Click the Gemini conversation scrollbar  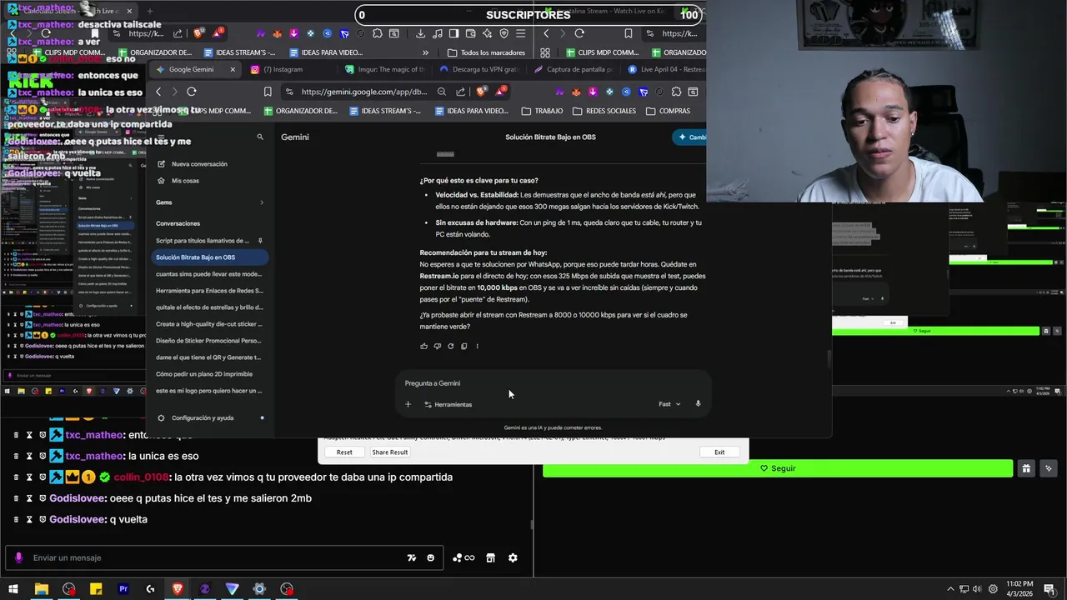[828, 359]
